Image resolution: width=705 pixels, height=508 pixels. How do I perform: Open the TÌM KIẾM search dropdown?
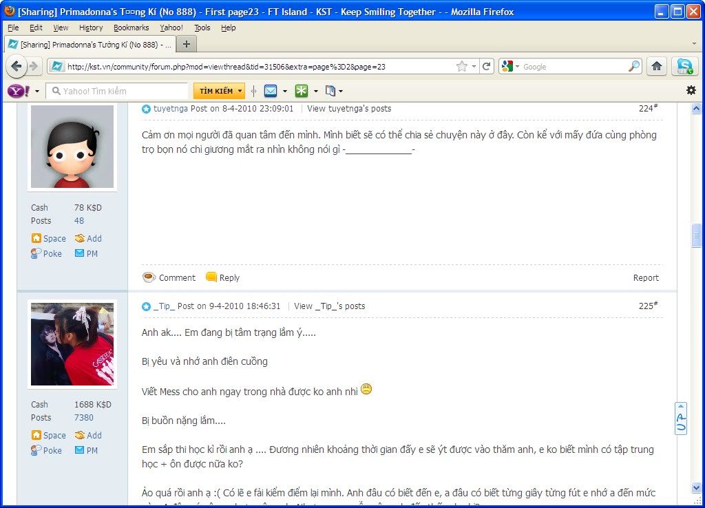click(240, 91)
